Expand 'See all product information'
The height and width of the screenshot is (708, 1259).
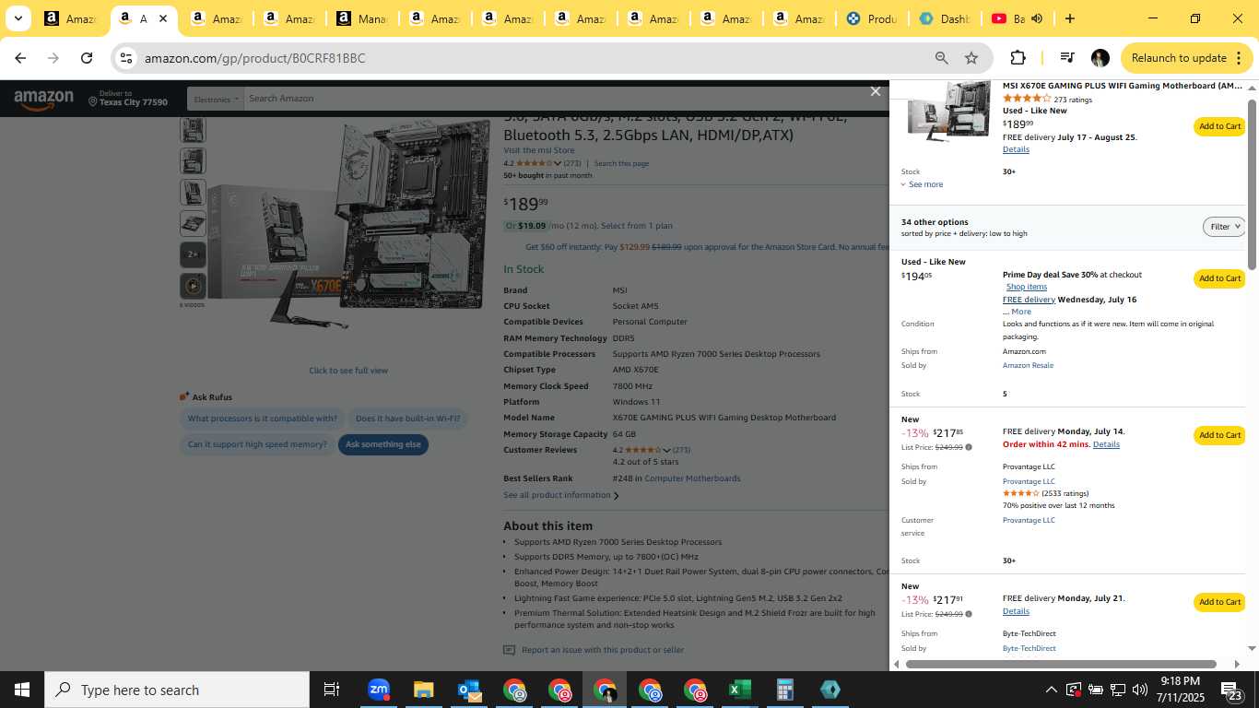pos(560,495)
